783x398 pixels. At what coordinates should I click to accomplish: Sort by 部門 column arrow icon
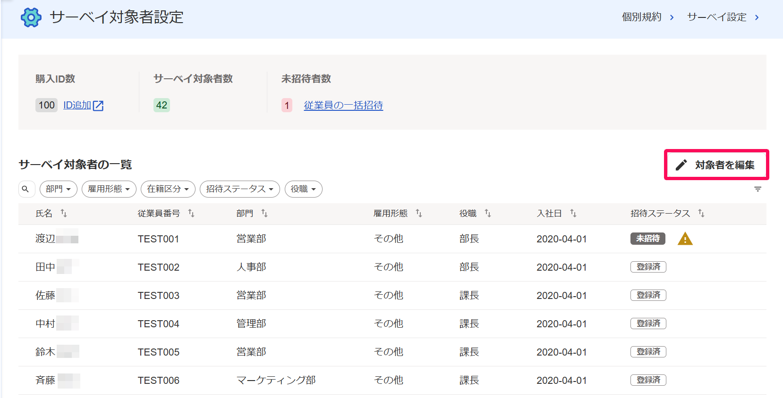264,214
